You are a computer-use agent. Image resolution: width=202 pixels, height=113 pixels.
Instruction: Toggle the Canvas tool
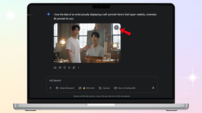tap(104, 88)
